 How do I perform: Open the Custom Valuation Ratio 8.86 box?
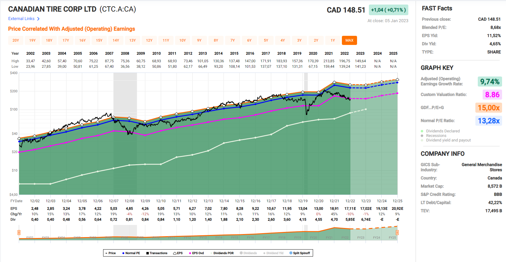[492, 95]
